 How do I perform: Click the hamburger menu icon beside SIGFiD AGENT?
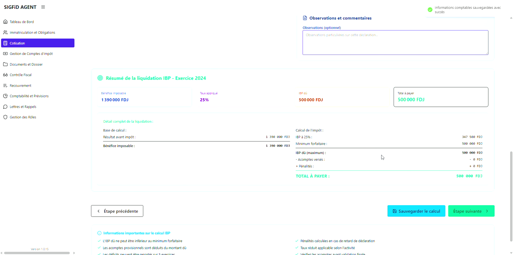[43, 7]
